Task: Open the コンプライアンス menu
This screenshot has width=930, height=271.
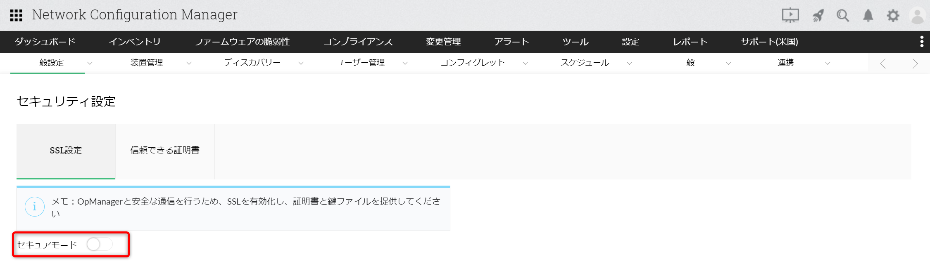Action: 358,42
